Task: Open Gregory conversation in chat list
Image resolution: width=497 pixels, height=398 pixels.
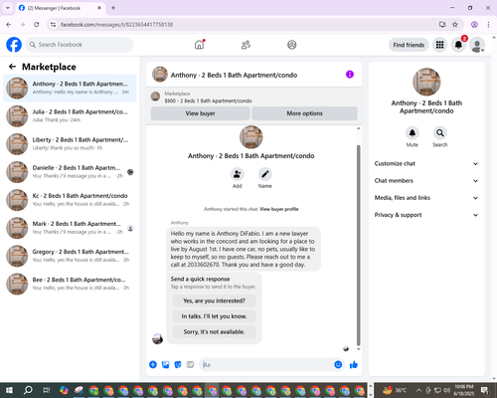Action: 70,256
